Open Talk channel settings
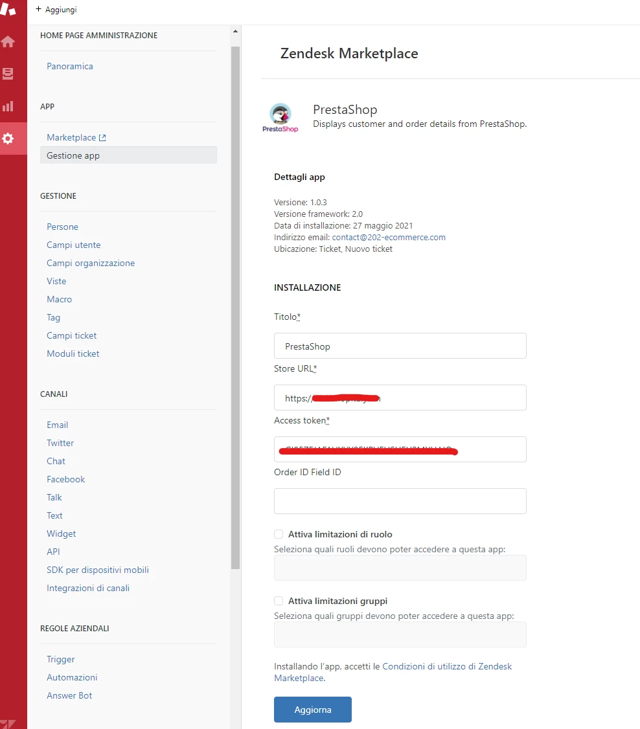Viewport: 640px width, 729px height. click(54, 497)
